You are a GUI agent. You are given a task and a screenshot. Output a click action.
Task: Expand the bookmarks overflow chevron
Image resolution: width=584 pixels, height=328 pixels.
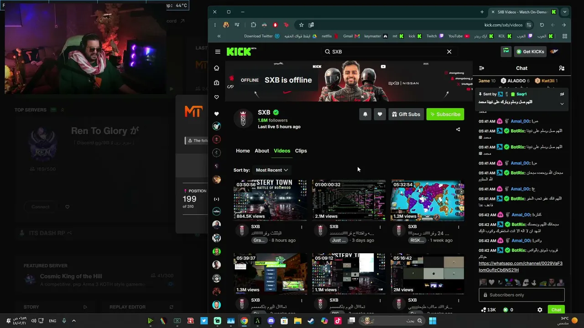click(x=219, y=36)
